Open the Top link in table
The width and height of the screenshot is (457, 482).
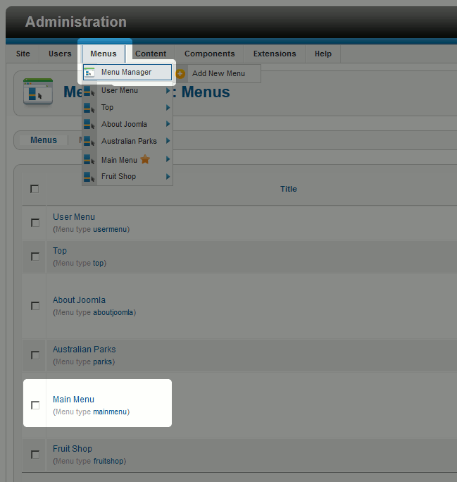(60, 251)
